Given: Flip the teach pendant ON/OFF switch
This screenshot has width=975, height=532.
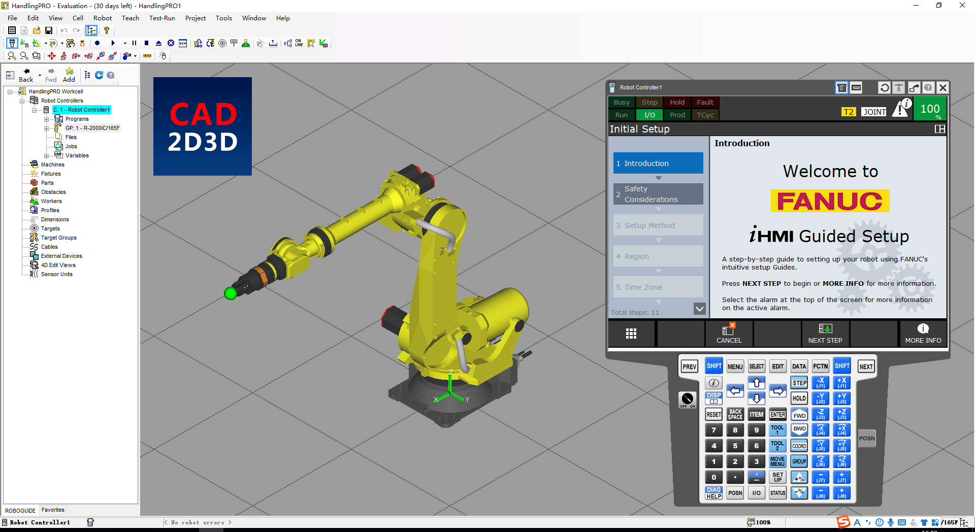Looking at the screenshot, I should tap(687, 399).
